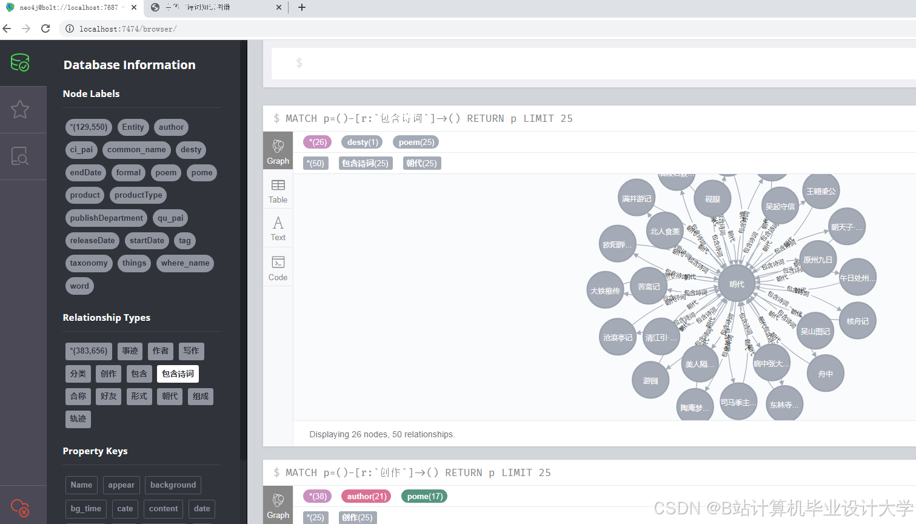
Task: Open the Database Information sidebar icon
Action: (x=20, y=62)
